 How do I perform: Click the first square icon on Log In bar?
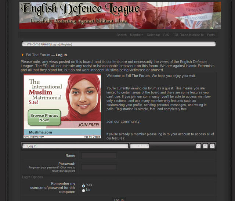(x=198, y=146)
